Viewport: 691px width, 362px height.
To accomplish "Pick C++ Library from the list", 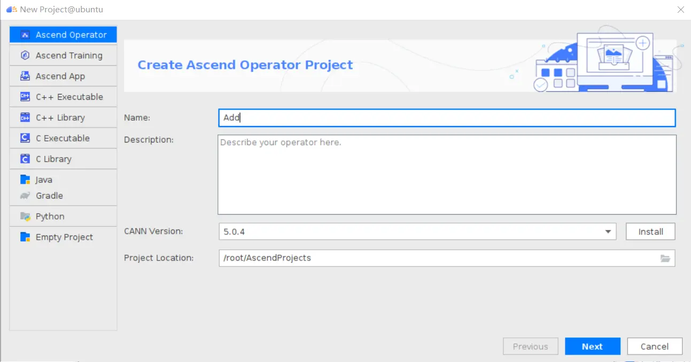I will click(63, 117).
